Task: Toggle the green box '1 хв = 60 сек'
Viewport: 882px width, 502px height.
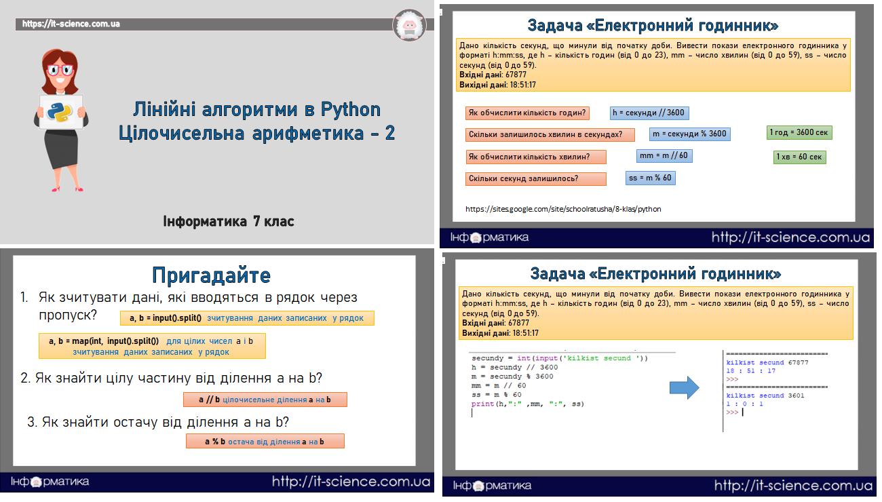Action: [x=799, y=157]
